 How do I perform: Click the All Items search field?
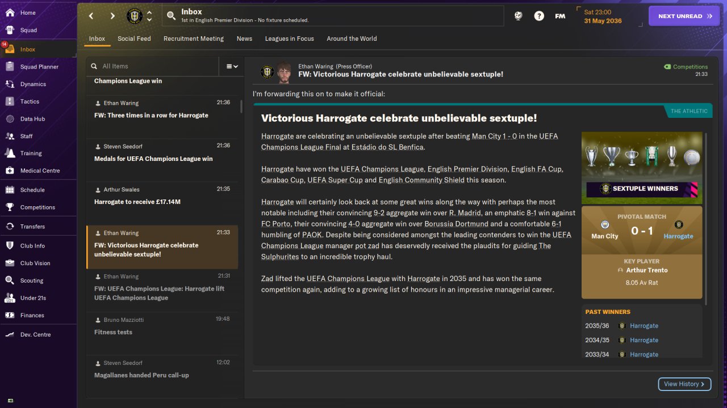click(152, 66)
